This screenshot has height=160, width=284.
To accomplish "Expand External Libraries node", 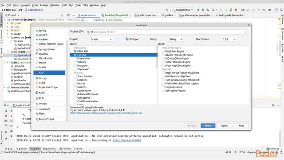I will click(4, 88).
